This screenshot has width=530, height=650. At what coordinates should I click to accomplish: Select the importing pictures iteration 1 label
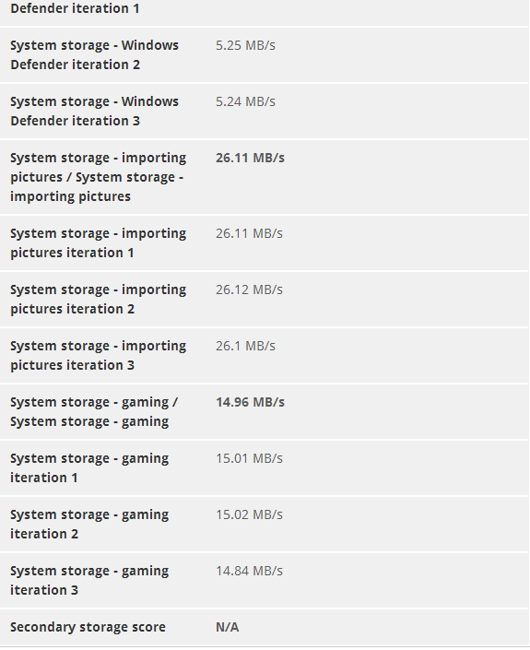click(x=99, y=242)
